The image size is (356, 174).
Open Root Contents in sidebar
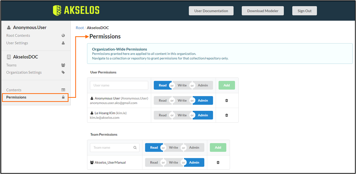pyautogui.click(x=18, y=36)
